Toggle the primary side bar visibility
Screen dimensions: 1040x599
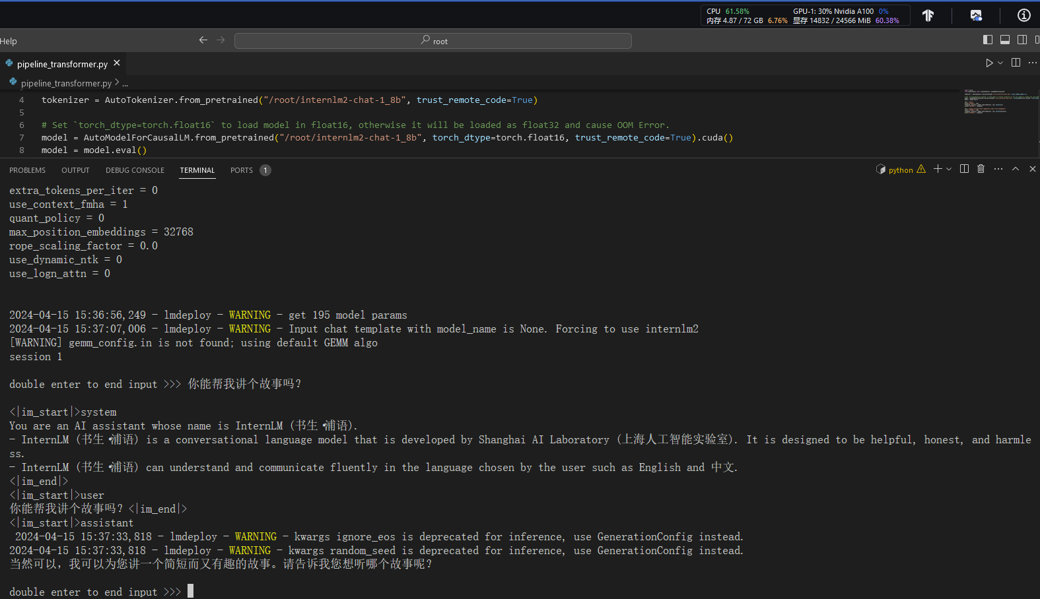point(988,40)
